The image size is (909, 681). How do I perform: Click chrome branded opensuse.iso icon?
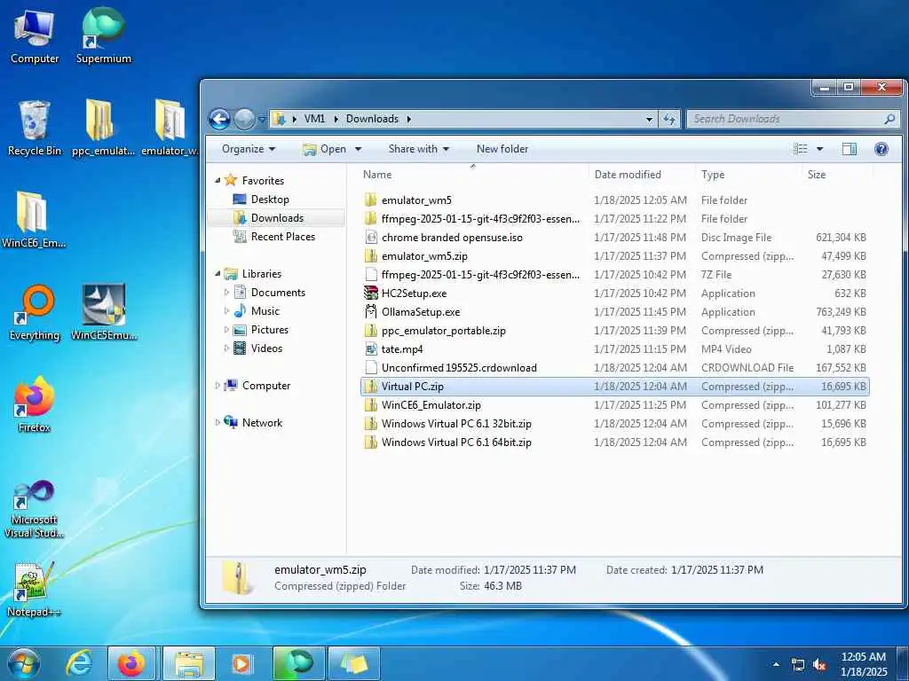371,238
